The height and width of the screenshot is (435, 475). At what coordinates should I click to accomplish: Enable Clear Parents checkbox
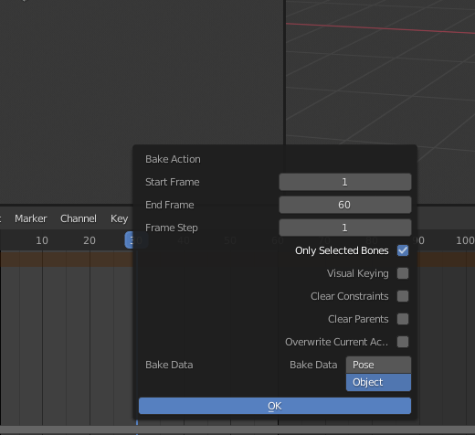tap(403, 319)
